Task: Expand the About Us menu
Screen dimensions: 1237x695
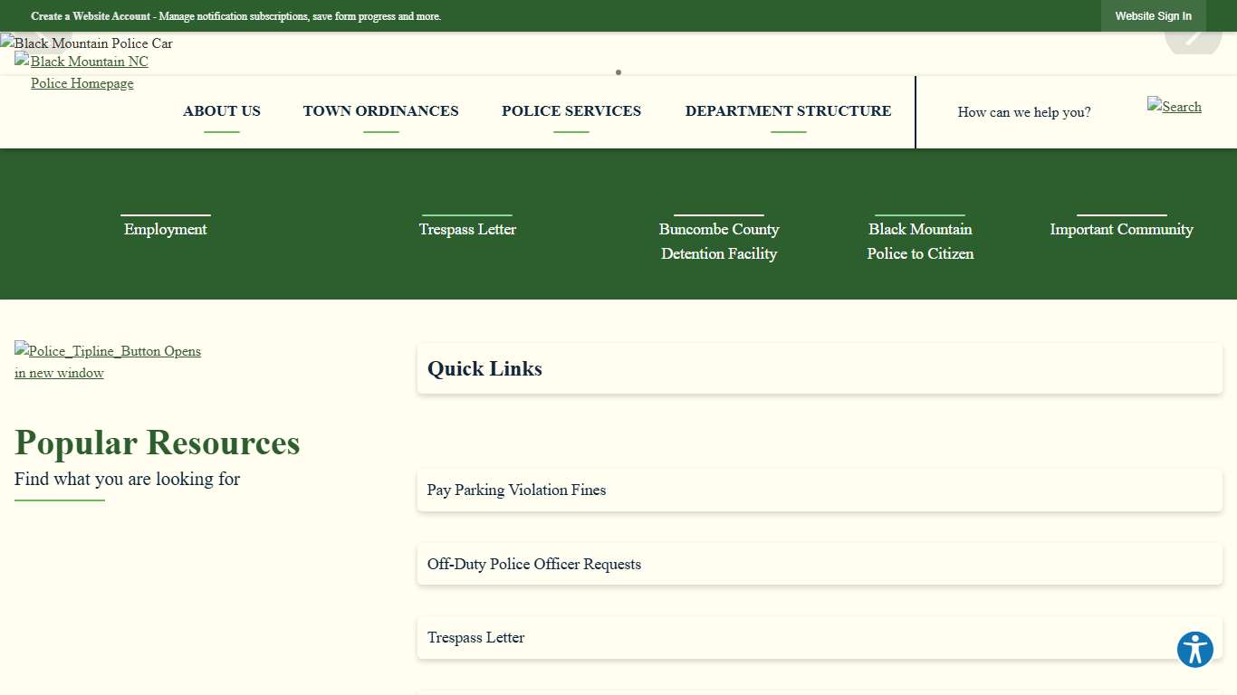Action: click(x=222, y=111)
